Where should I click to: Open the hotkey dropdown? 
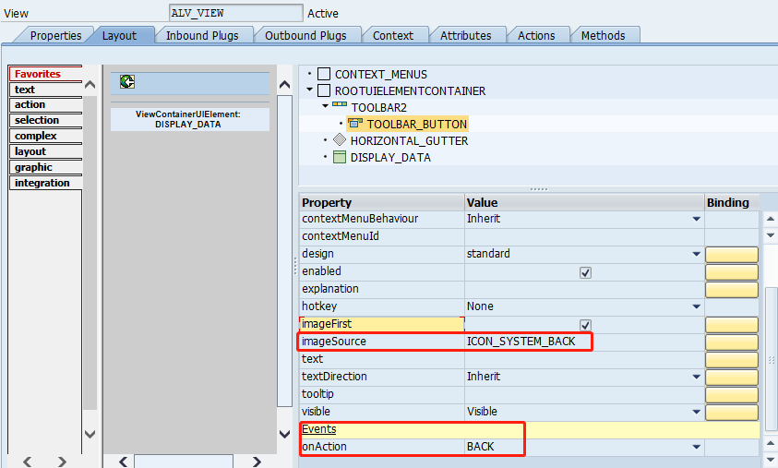pos(697,306)
